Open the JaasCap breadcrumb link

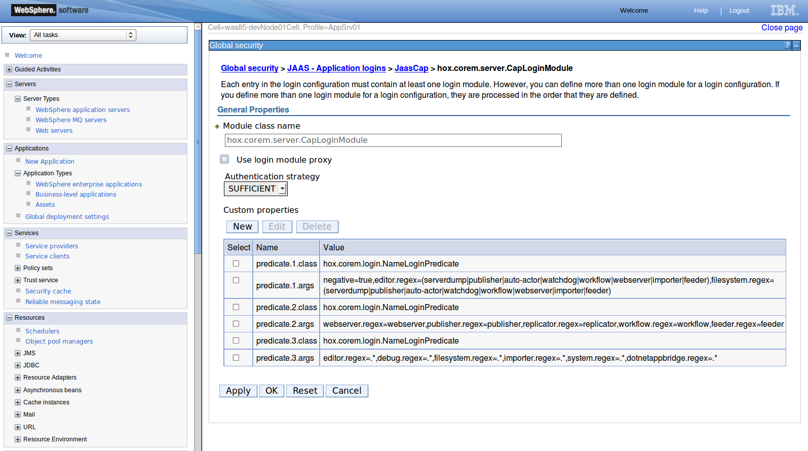click(411, 68)
